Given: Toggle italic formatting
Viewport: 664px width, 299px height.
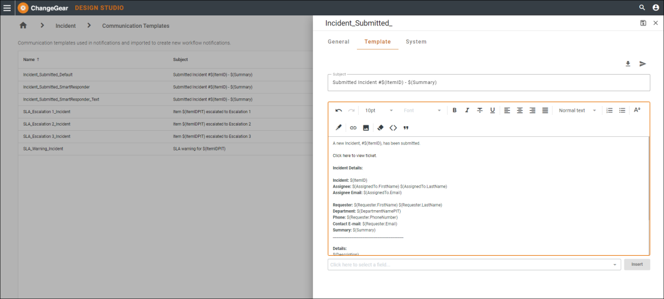Looking at the screenshot, I should [x=467, y=110].
